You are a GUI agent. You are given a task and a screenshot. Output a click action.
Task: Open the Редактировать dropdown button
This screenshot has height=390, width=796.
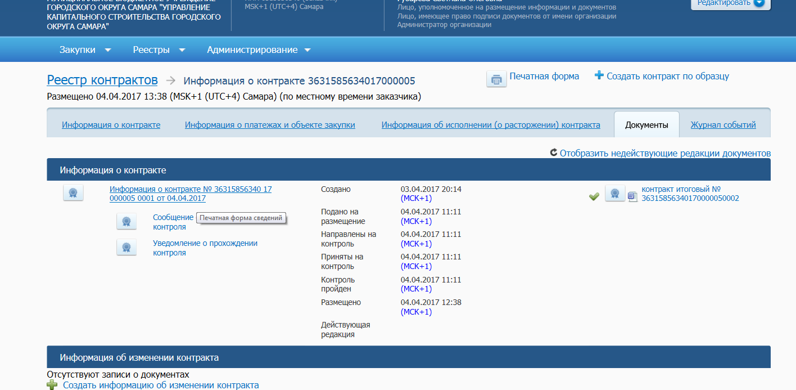coord(731,3)
